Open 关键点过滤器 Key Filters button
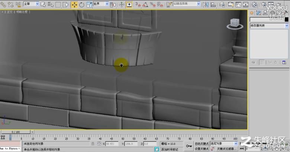Image resolution: width=290 pixels, height=152 pixels. click(226, 149)
